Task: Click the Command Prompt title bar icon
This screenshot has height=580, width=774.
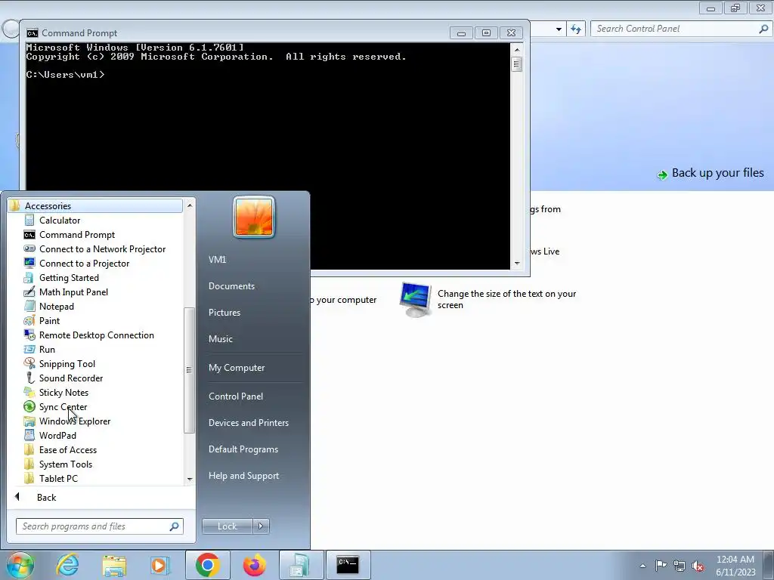Action: [33, 33]
